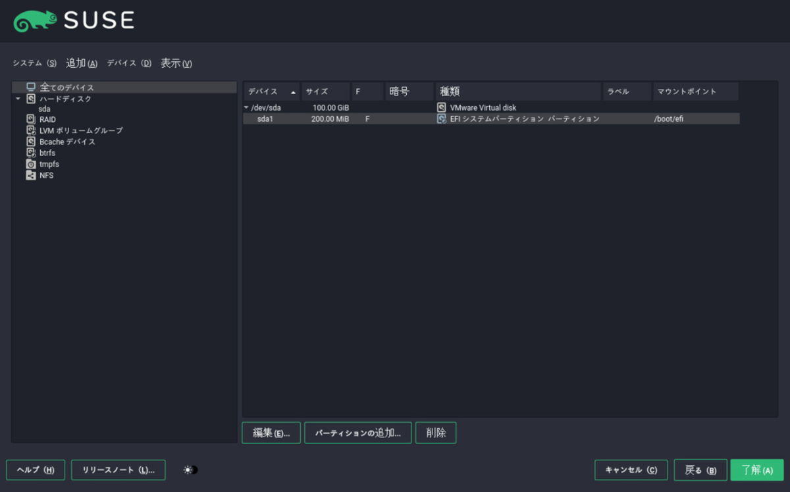The height and width of the screenshot is (492, 790).
Task: Select sda under ハードディスク
Action: tap(44, 108)
